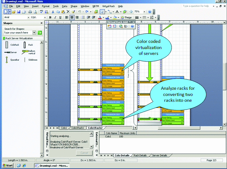
Task: Open a file with the folder icon
Action: click(14, 12)
